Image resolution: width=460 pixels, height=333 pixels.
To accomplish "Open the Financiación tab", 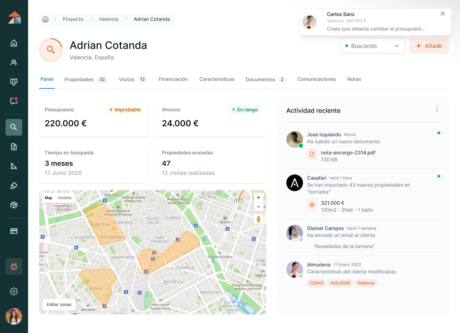I will pos(173,79).
